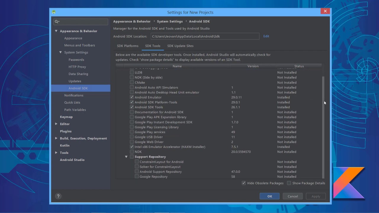This screenshot has width=379, height=213.
Task: Expand the Editor tree node
Action: pos(56,124)
